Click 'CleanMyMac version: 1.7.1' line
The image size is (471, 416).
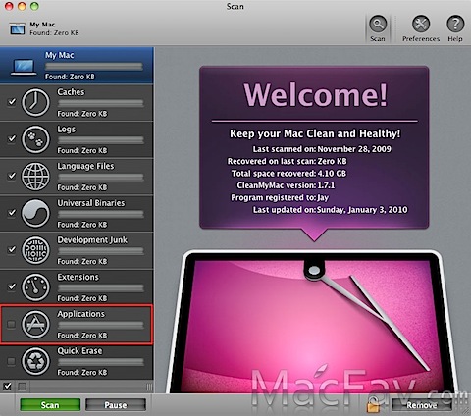pyautogui.click(x=286, y=185)
